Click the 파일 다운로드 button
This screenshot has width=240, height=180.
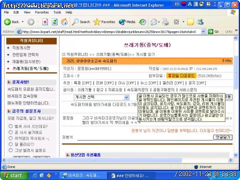point(181,76)
